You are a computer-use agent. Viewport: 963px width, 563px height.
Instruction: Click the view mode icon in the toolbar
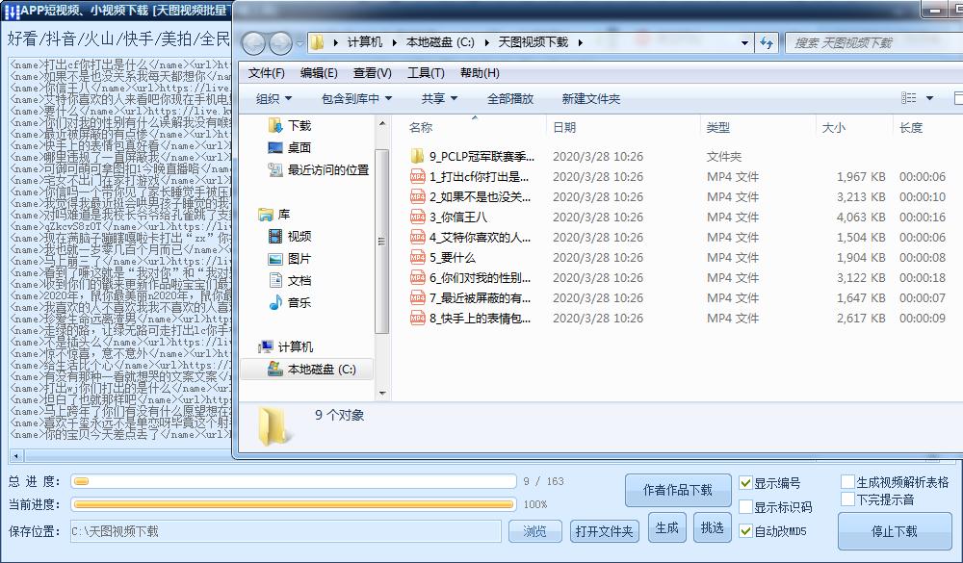point(908,98)
